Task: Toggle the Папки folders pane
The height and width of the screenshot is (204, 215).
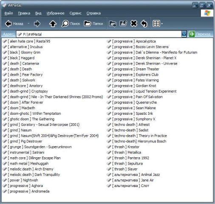Action: 93,24
